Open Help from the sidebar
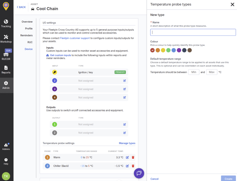This screenshot has width=237, height=181. [x=6, y=161]
